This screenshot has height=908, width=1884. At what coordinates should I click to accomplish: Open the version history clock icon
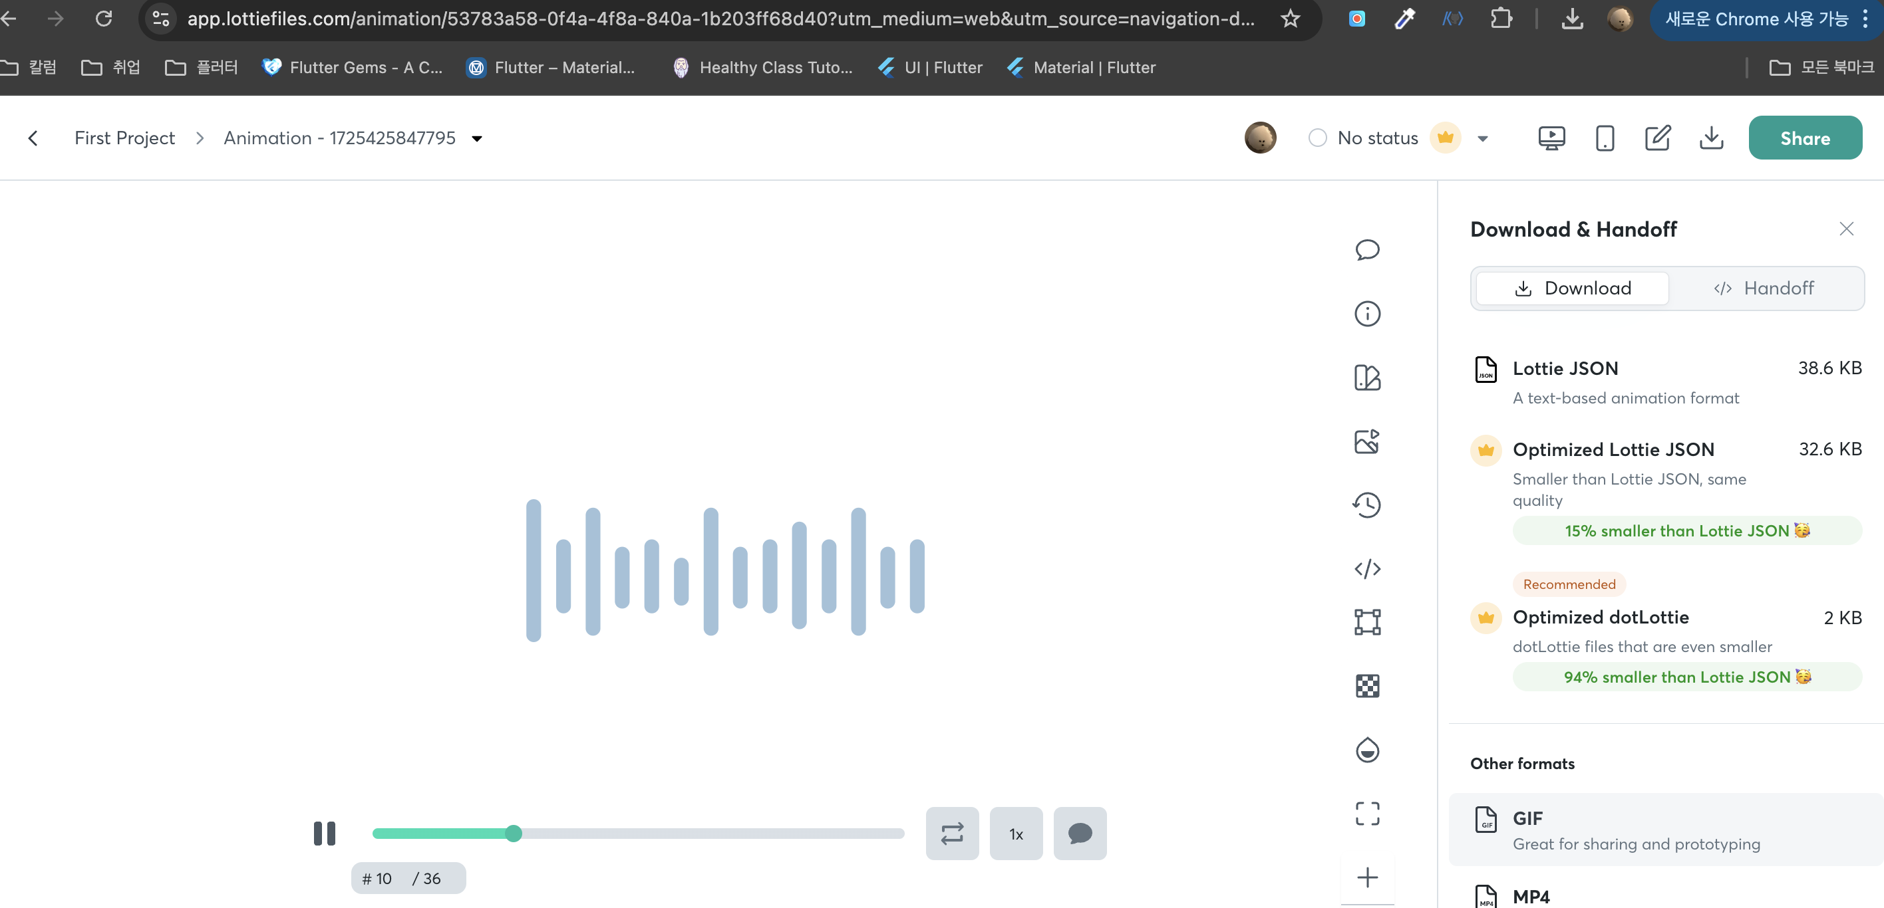(1367, 505)
